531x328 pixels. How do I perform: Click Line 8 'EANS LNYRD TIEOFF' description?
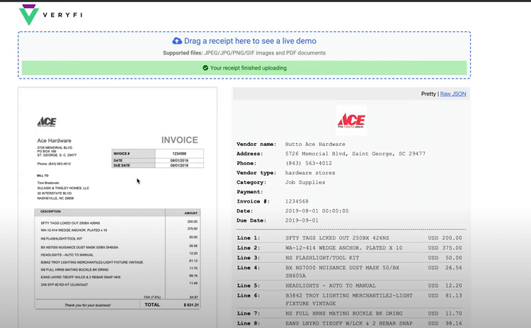point(349,323)
